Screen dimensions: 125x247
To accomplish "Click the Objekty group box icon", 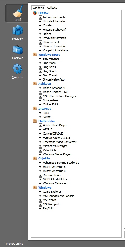I will coord(35,158).
